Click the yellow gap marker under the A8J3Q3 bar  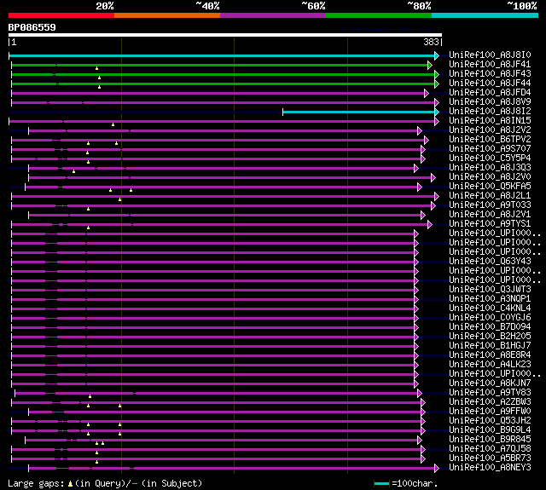[x=74, y=171]
